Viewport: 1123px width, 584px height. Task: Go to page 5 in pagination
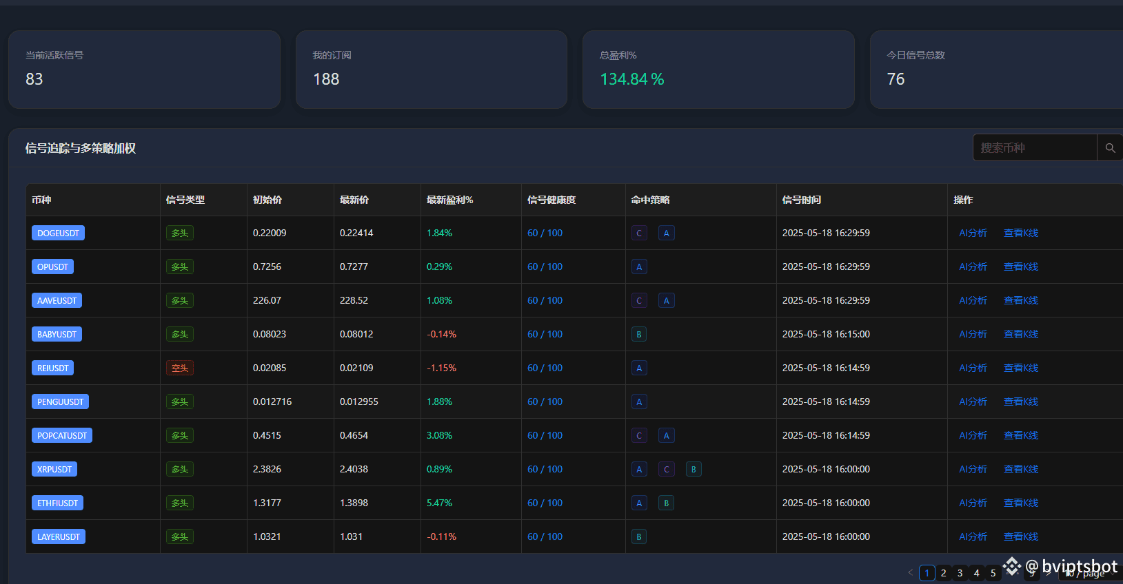click(x=993, y=573)
